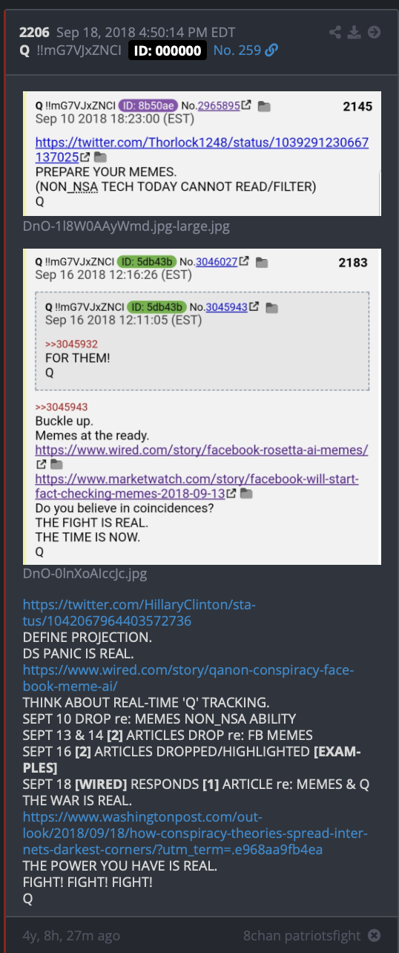
Task: Open the wired.com qanon-conspiracy article link
Action: point(188,678)
